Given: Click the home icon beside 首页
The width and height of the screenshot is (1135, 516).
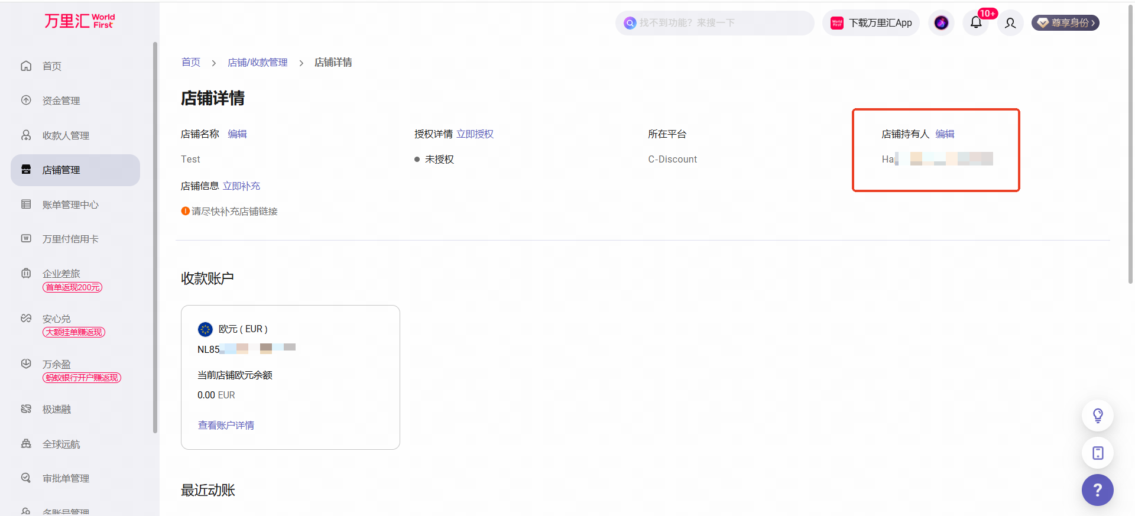Looking at the screenshot, I should pos(26,66).
